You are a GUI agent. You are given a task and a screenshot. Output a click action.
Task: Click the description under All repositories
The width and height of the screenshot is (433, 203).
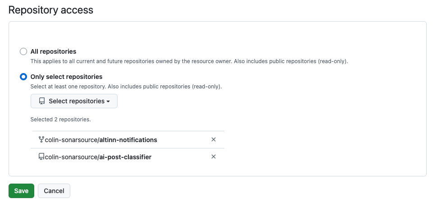point(189,61)
